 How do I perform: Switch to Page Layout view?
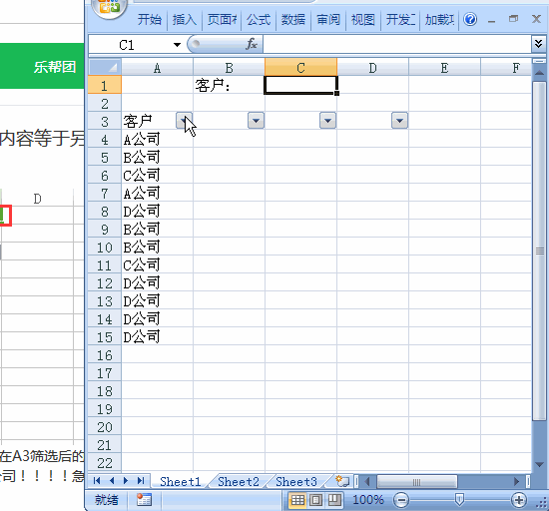click(315, 500)
